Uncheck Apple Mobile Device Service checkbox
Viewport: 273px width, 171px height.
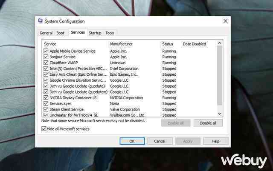[46, 51]
